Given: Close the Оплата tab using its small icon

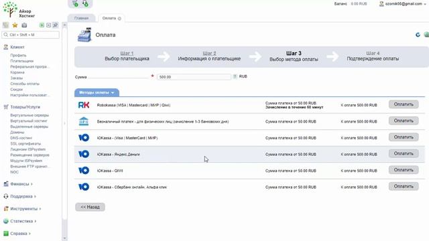Looking at the screenshot, I should (x=119, y=19).
